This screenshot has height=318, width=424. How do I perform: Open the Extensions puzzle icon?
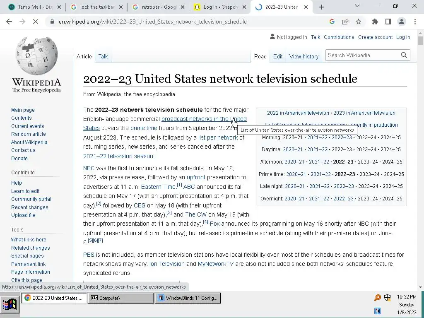375,22
